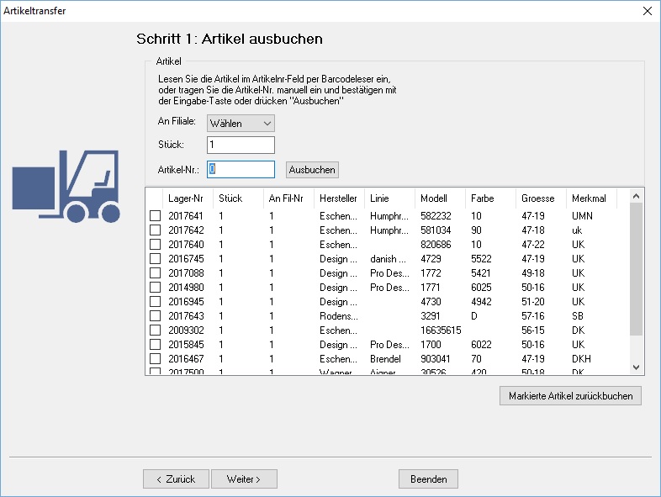
Task: Click Farbe value 5522
Action: (x=481, y=259)
